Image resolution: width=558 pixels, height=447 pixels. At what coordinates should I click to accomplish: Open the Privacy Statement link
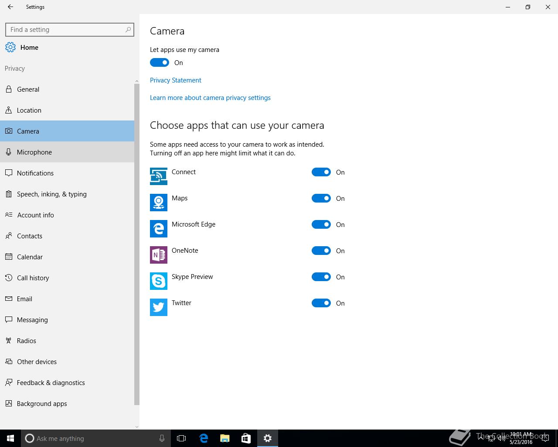pyautogui.click(x=176, y=80)
